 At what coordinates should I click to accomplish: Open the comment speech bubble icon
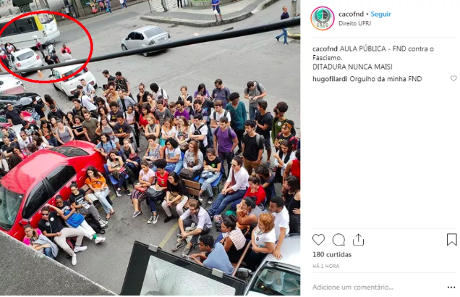(x=338, y=240)
